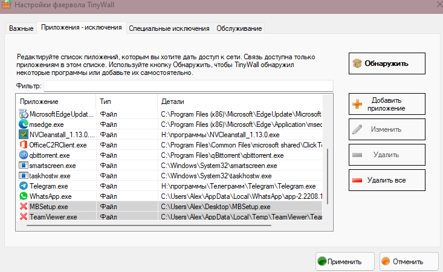
Task: Click the horizontal scrollbar under the list
Action: [x=149, y=225]
